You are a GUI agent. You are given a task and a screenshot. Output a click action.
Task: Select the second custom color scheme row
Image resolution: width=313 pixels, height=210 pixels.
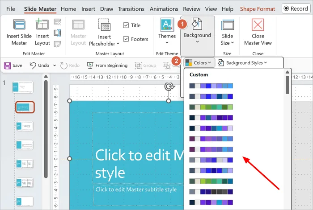point(211,96)
